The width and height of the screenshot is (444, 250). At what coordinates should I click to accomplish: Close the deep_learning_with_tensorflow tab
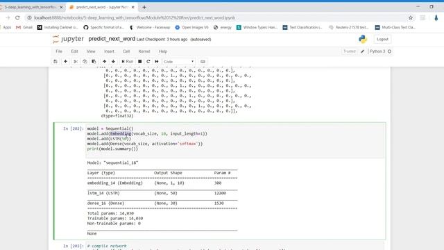pyautogui.click(x=61, y=7)
